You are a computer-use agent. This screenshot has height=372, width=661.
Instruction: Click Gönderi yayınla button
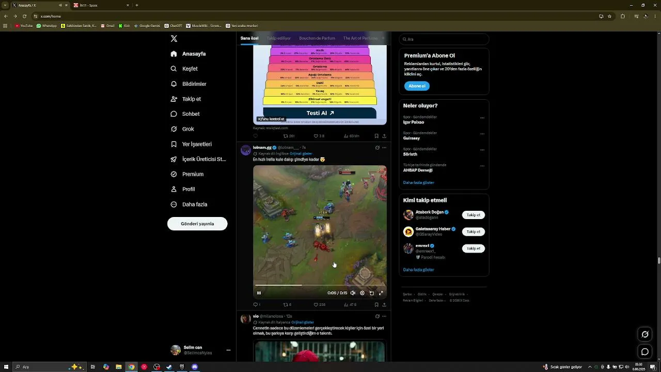(197, 224)
